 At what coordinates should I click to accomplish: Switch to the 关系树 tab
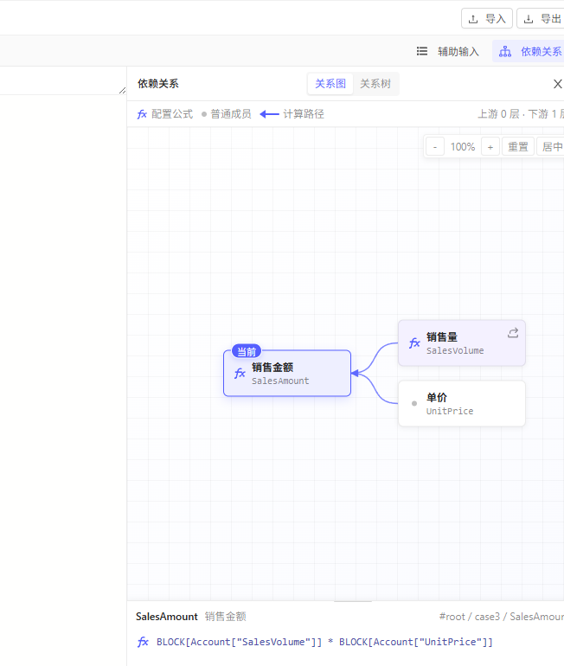[375, 84]
